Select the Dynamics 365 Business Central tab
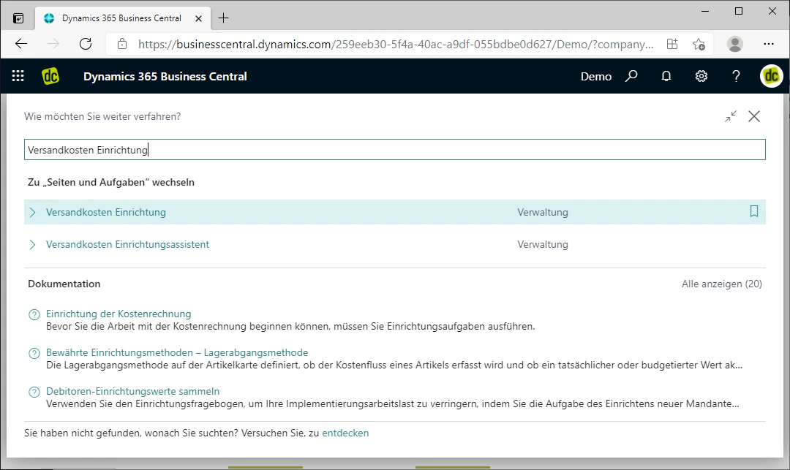 pyautogui.click(x=122, y=18)
